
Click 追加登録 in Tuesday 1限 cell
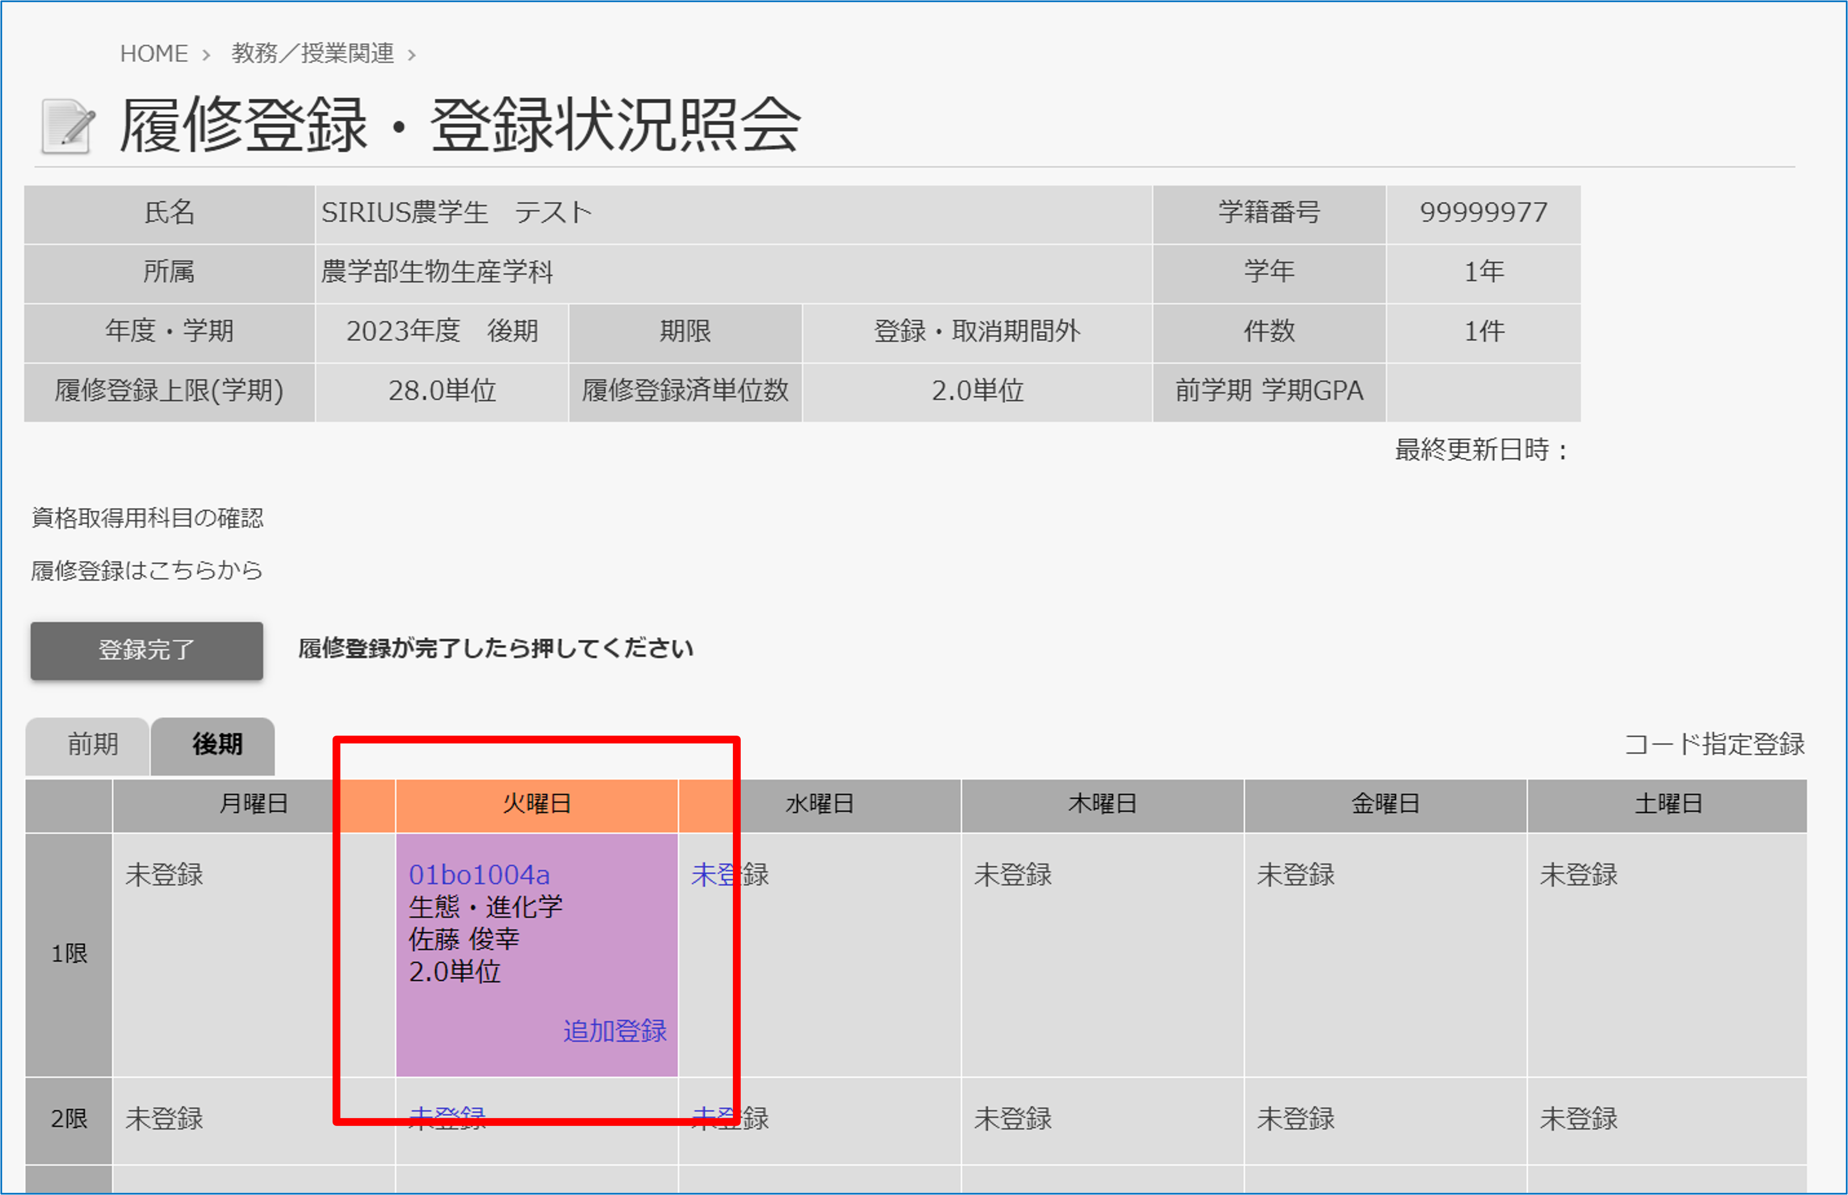coord(615,1031)
